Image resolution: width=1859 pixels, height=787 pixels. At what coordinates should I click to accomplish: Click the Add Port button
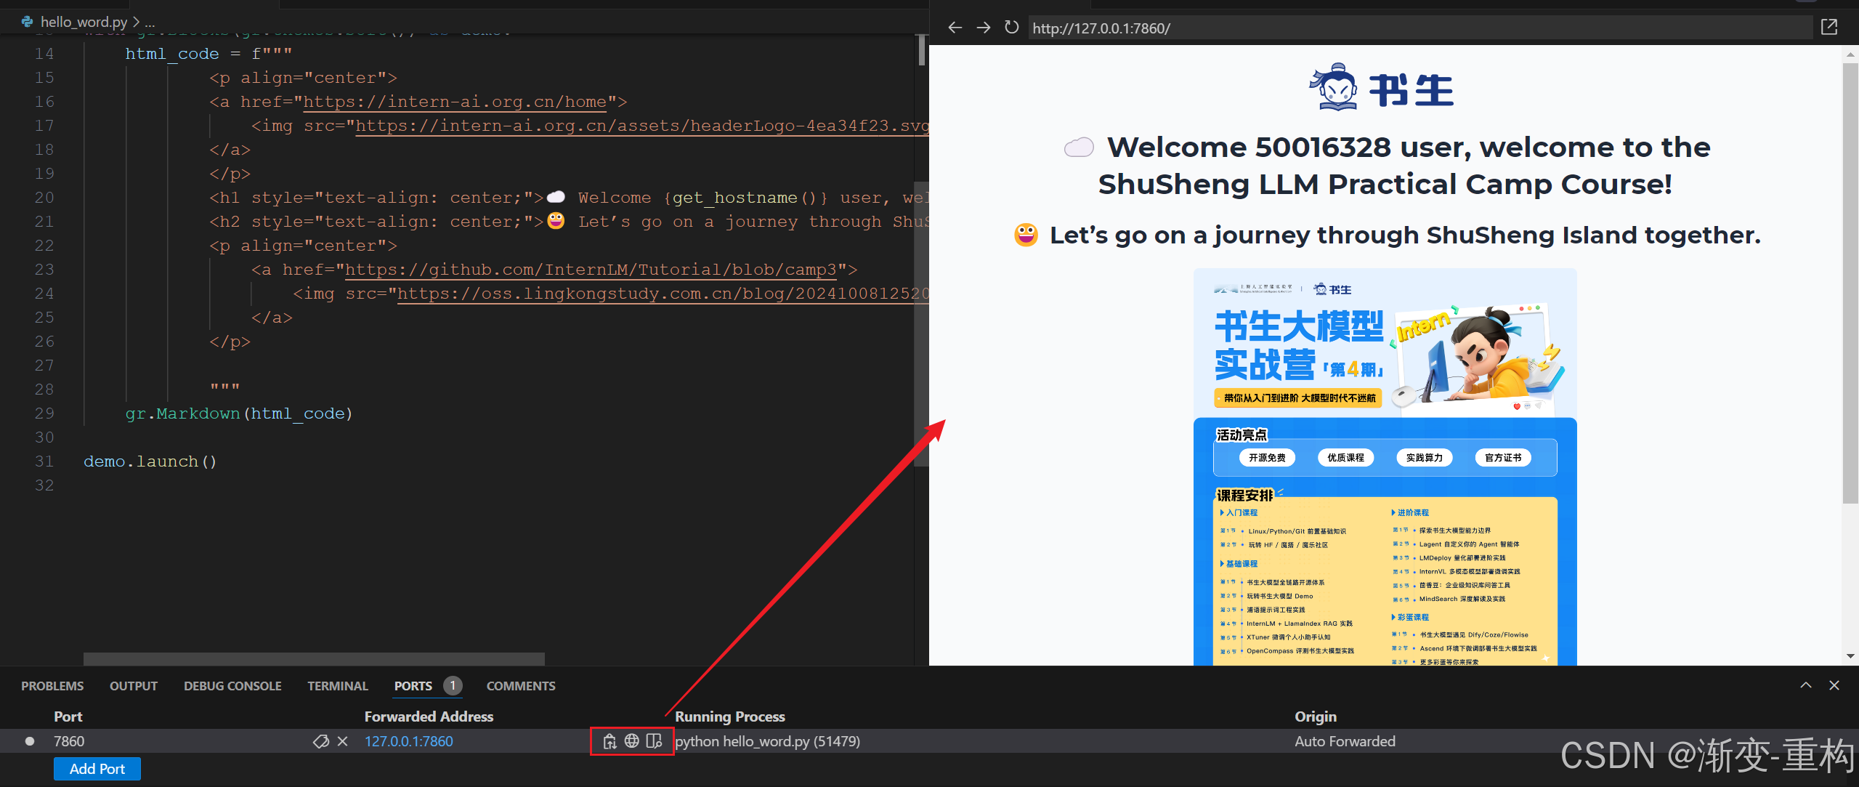point(97,769)
